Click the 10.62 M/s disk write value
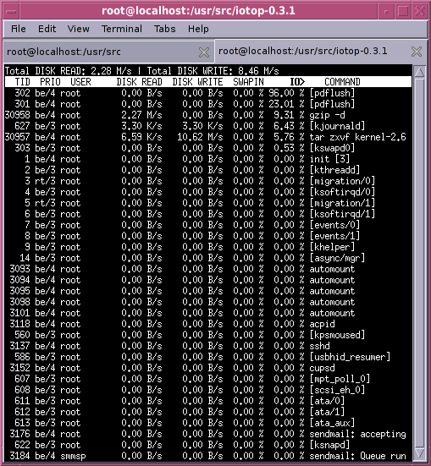The image size is (431, 466). pyautogui.click(x=200, y=137)
